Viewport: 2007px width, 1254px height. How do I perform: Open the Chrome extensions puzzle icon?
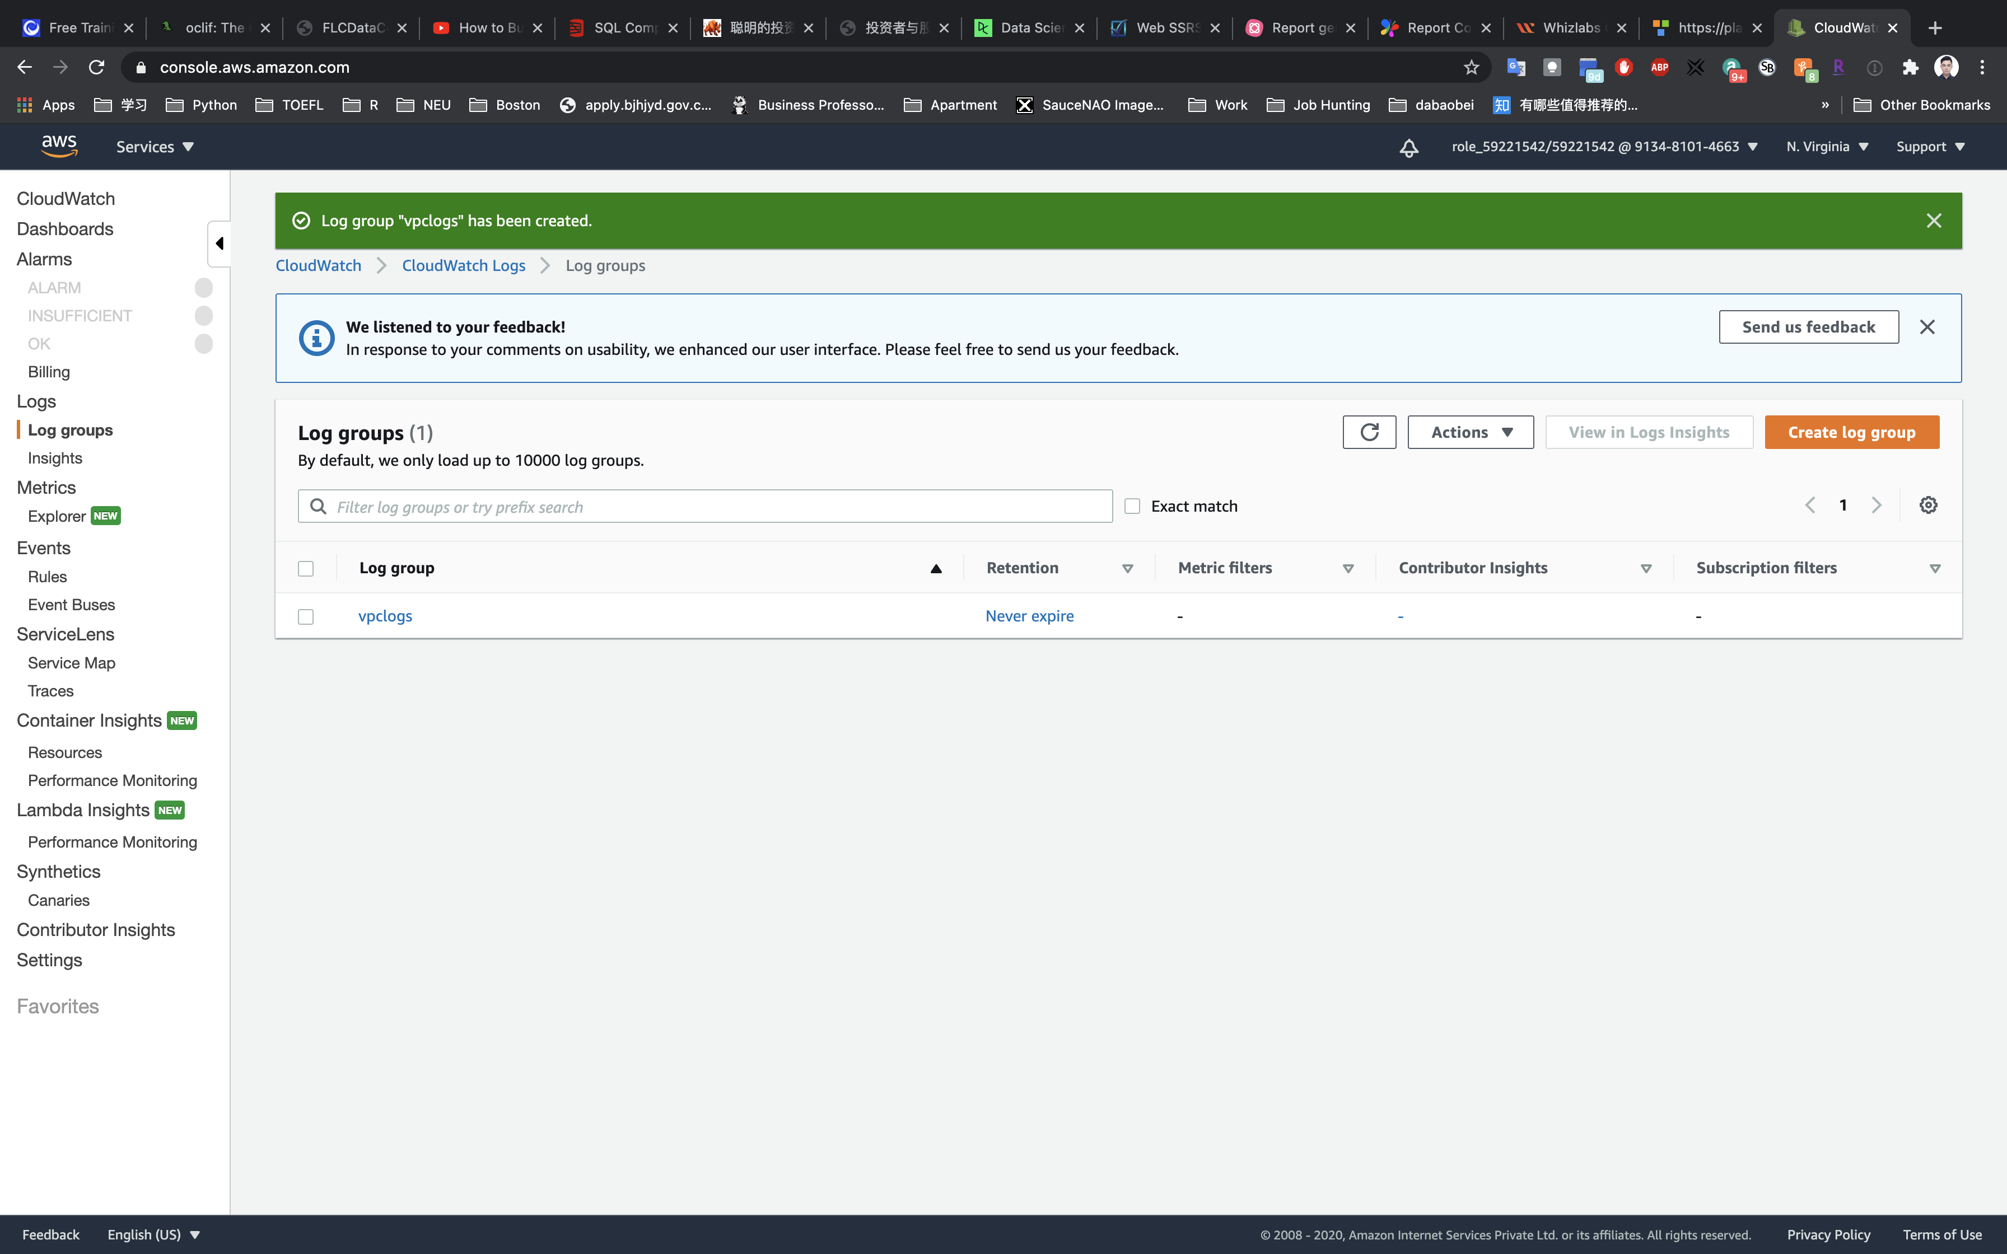pos(1911,67)
